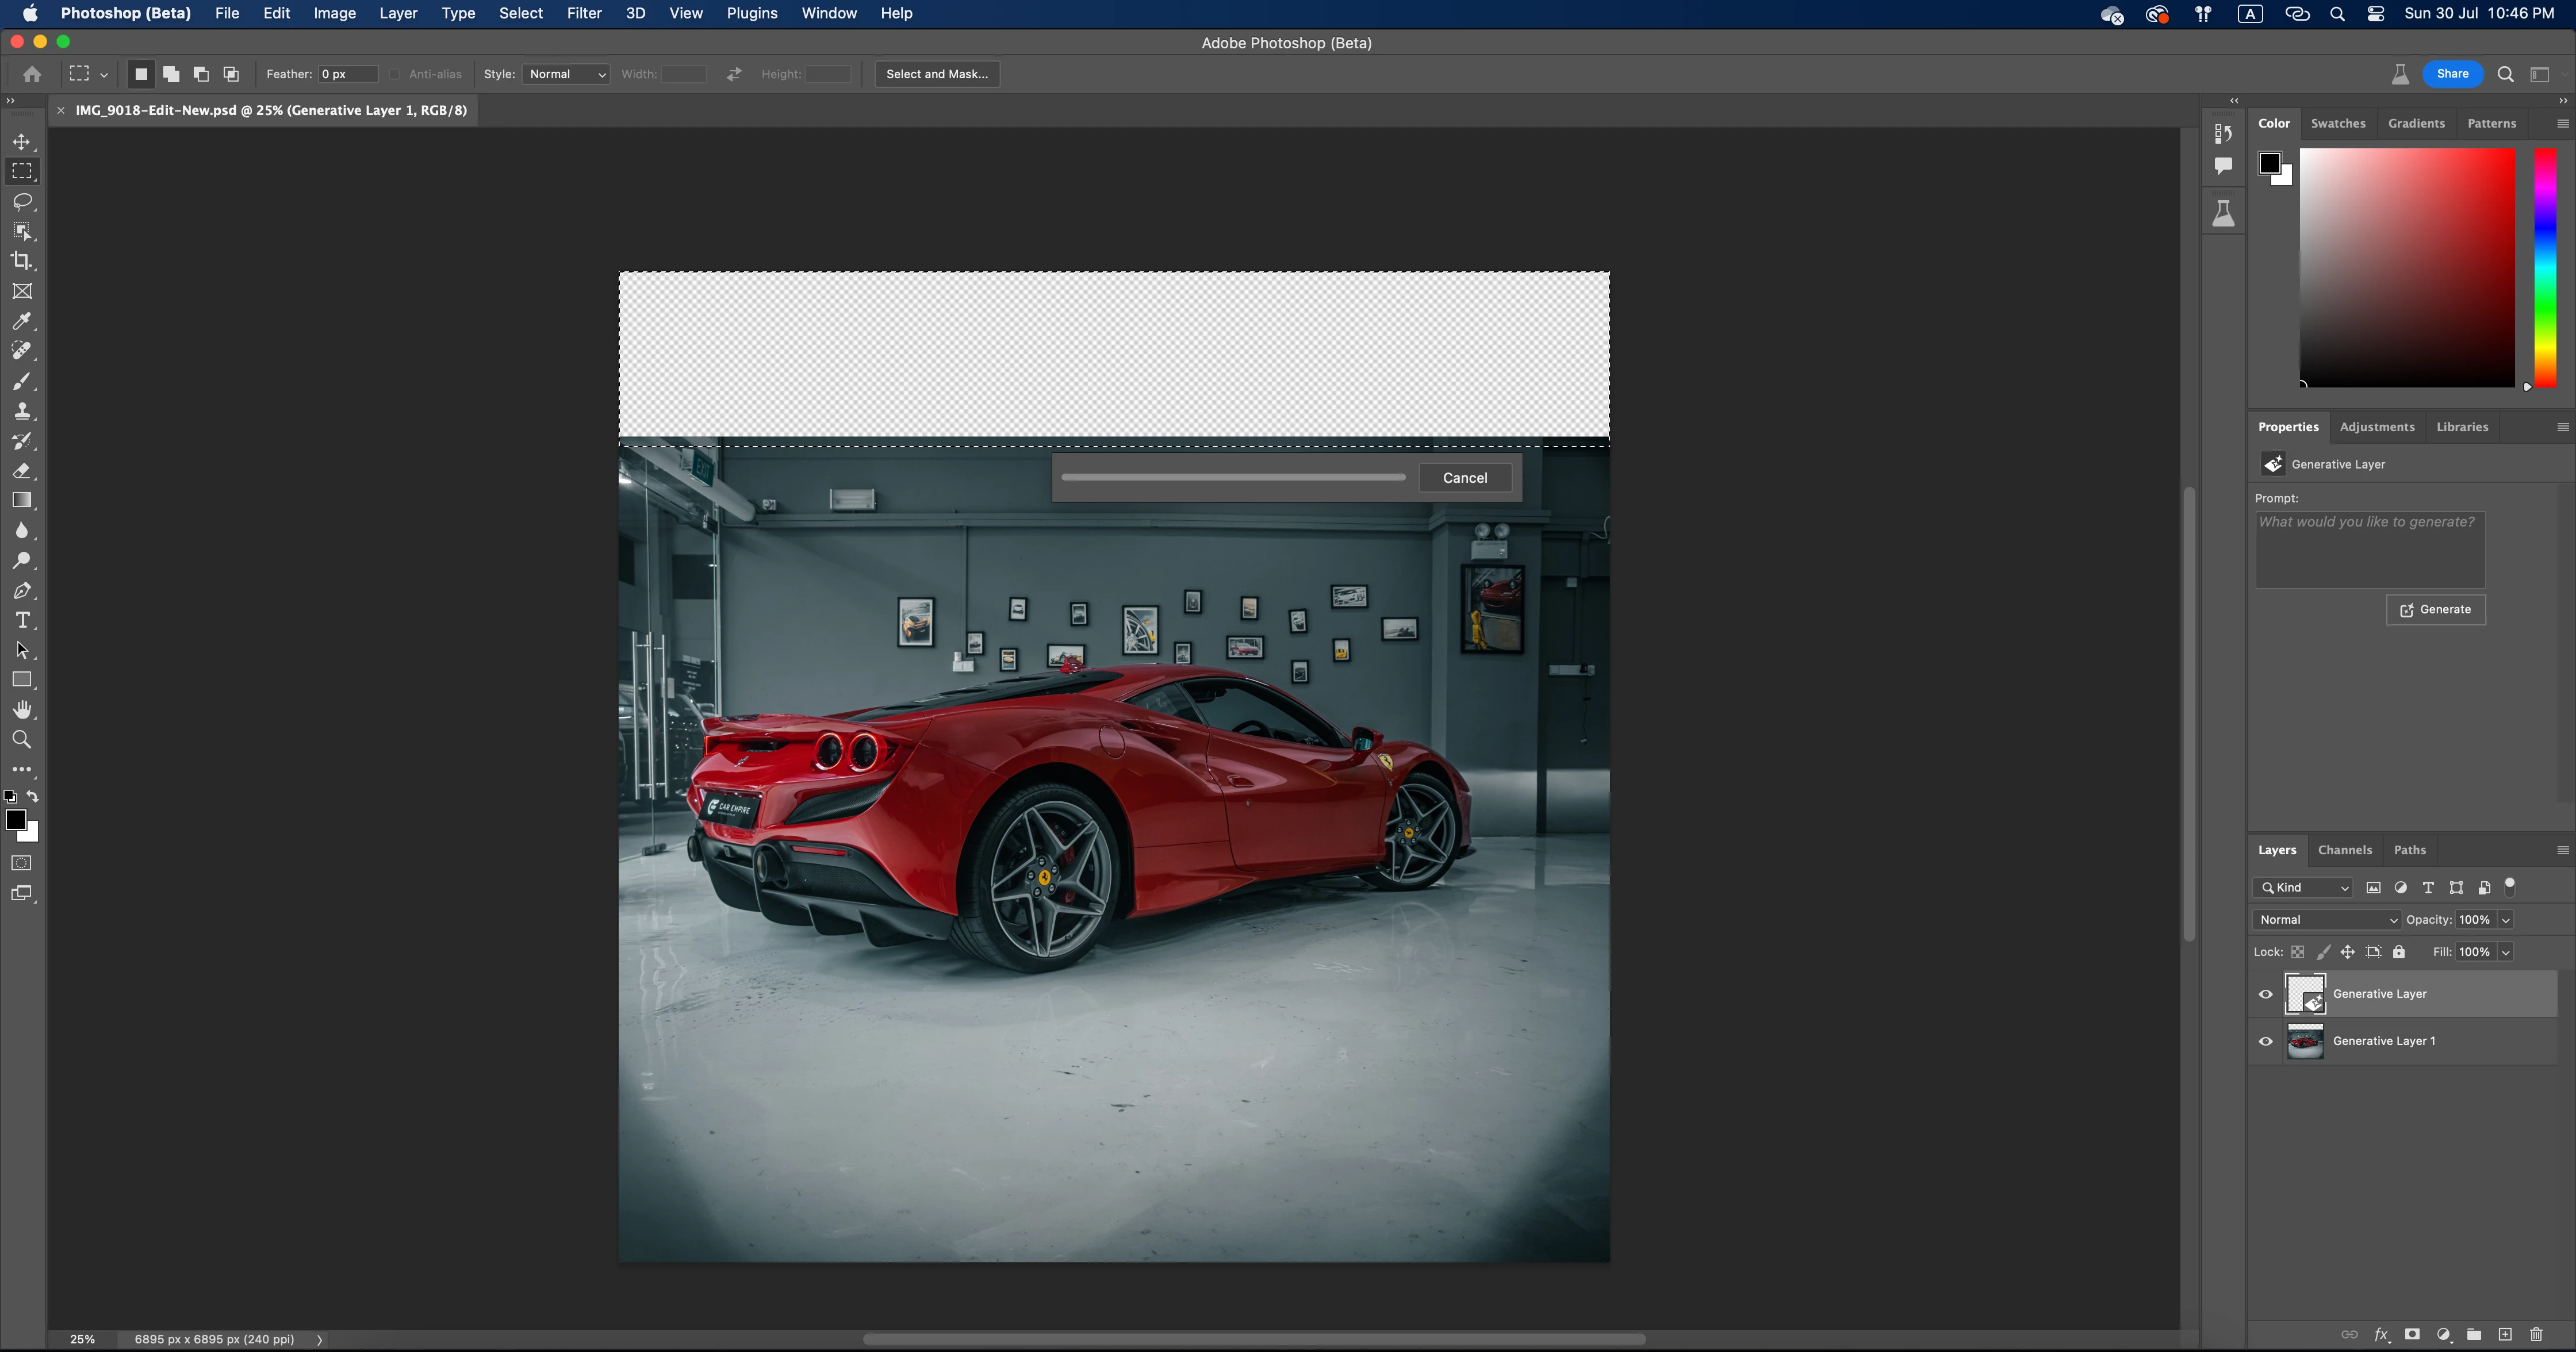Click the vertical hue slider strip
Image resolution: width=2576 pixels, height=1352 pixels.
pos(2545,268)
